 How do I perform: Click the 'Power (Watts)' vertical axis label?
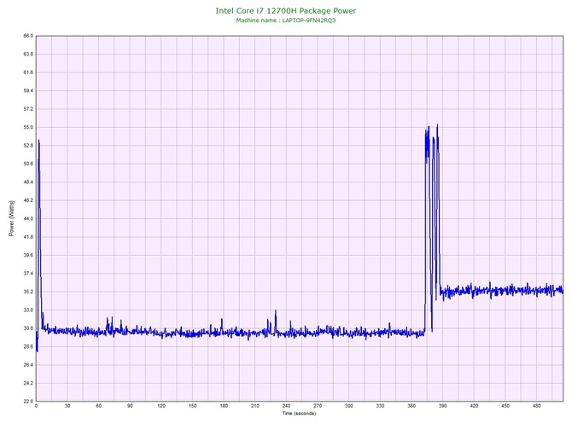pos(11,218)
